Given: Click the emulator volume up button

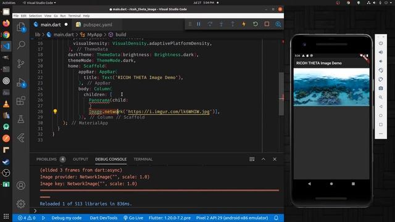Looking at the screenshot, I should [x=381, y=52].
